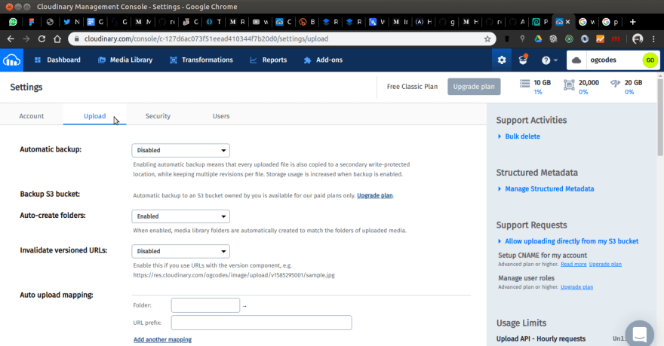Click the site lock padlock icon
The width and height of the screenshot is (664, 346).
pos(77,39)
